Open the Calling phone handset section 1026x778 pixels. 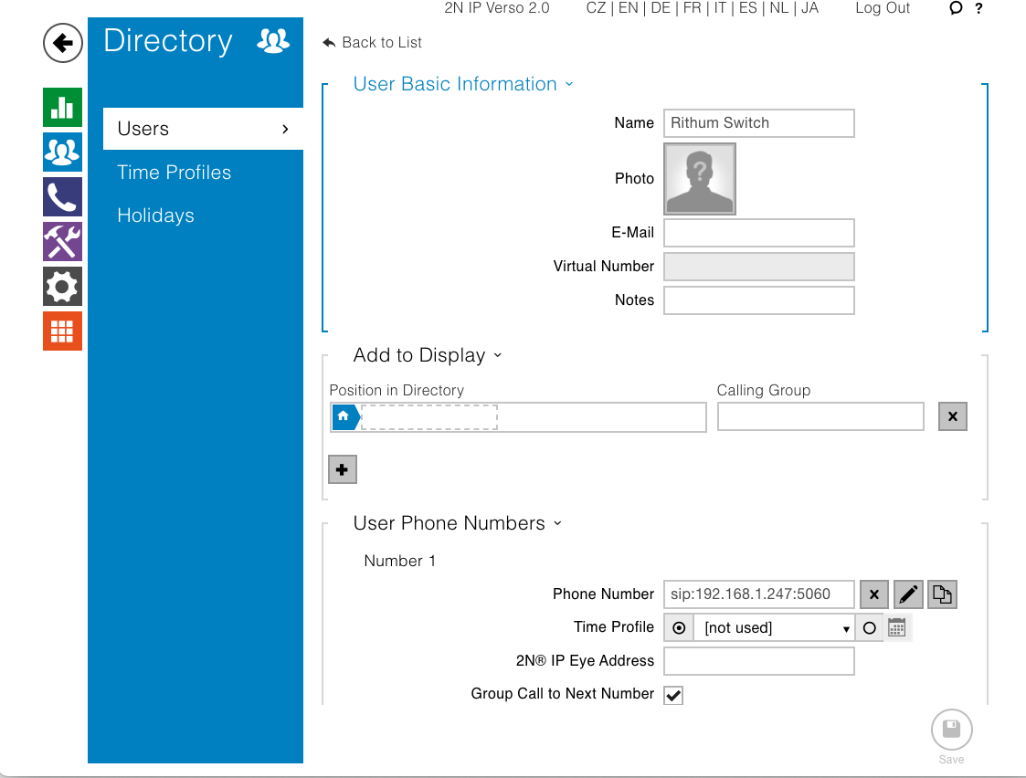pyautogui.click(x=63, y=197)
